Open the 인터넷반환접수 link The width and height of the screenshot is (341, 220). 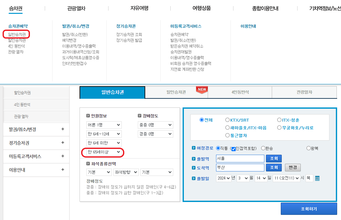[75, 63]
